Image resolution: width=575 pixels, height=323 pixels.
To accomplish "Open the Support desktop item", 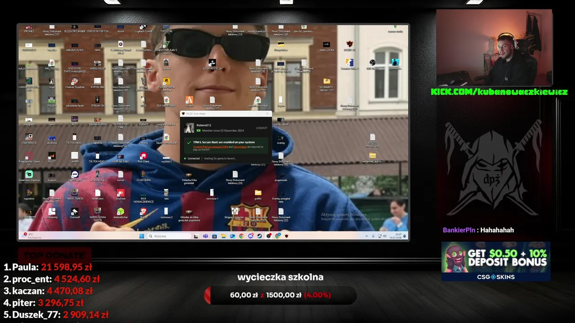I will pyautogui.click(x=52, y=176).
